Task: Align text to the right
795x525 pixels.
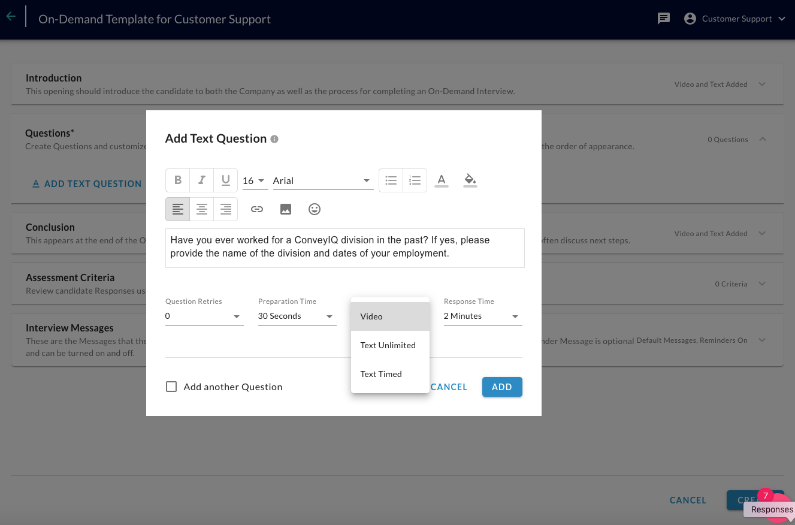Action: click(x=226, y=209)
